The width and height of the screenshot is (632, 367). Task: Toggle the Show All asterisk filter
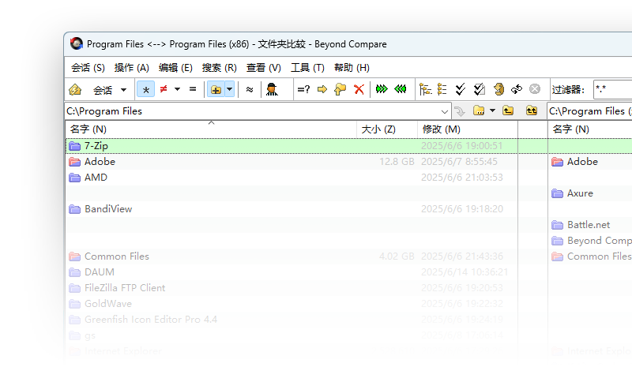coord(145,89)
